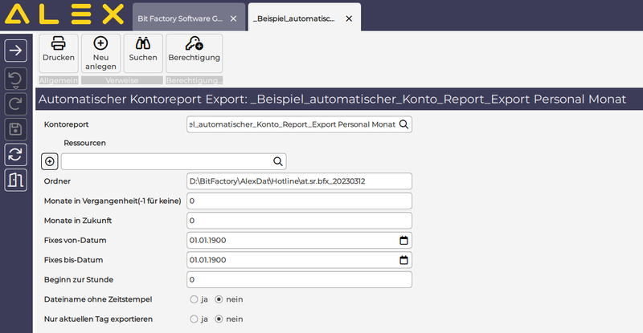Click the sidebar refresh icon
643x333 pixels.
[16, 154]
